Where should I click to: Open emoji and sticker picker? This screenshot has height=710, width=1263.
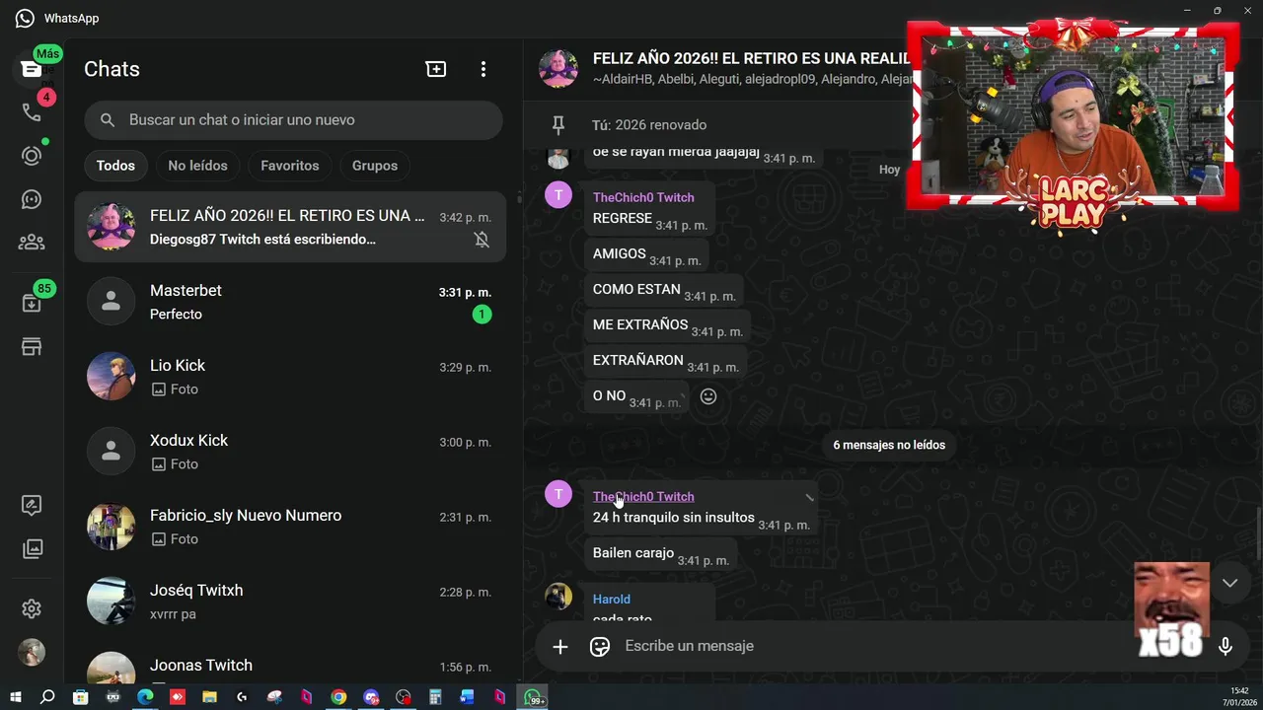point(600,647)
